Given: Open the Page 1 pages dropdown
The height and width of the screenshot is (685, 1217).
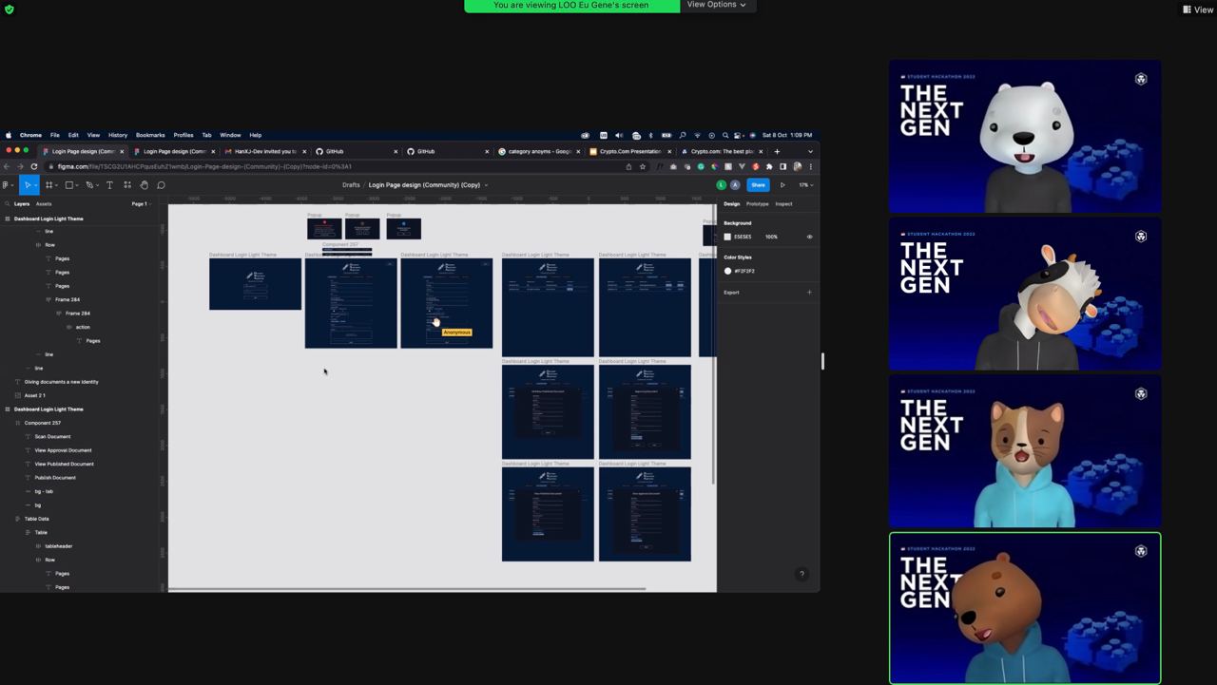Looking at the screenshot, I should tap(140, 203).
